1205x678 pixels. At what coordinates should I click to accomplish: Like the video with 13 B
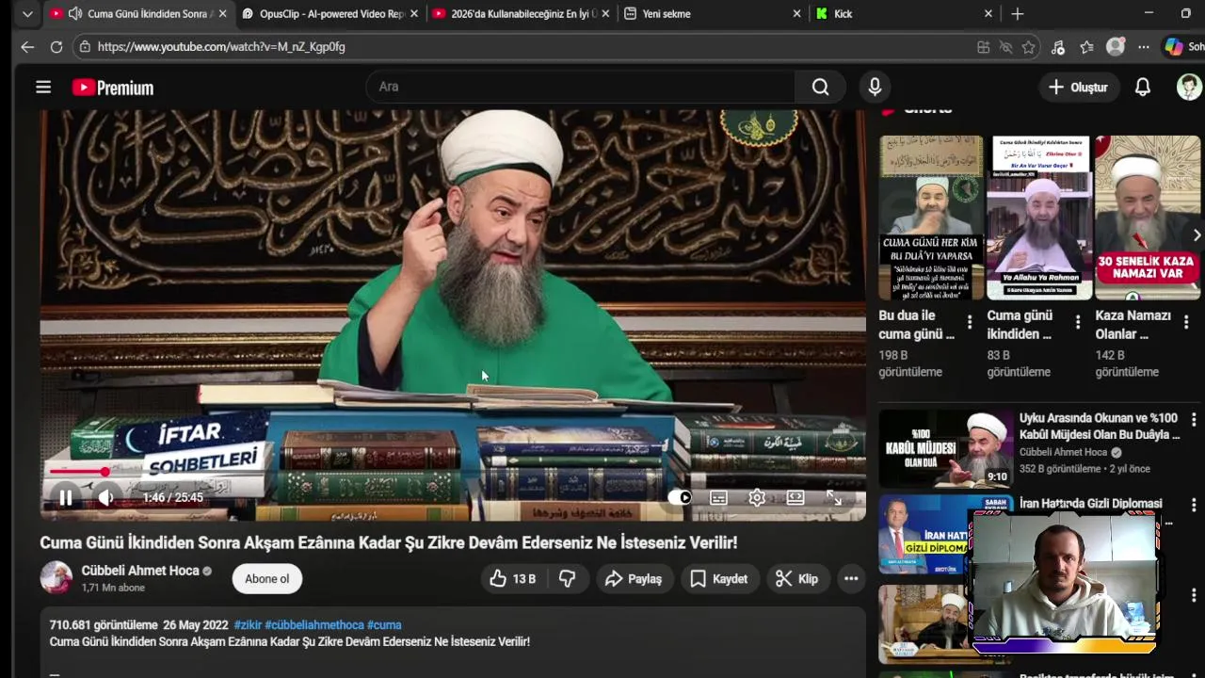pos(514,579)
